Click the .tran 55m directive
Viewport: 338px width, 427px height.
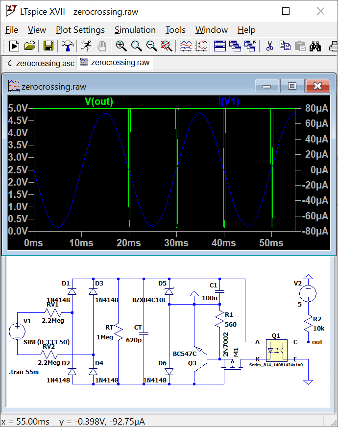(x=24, y=372)
